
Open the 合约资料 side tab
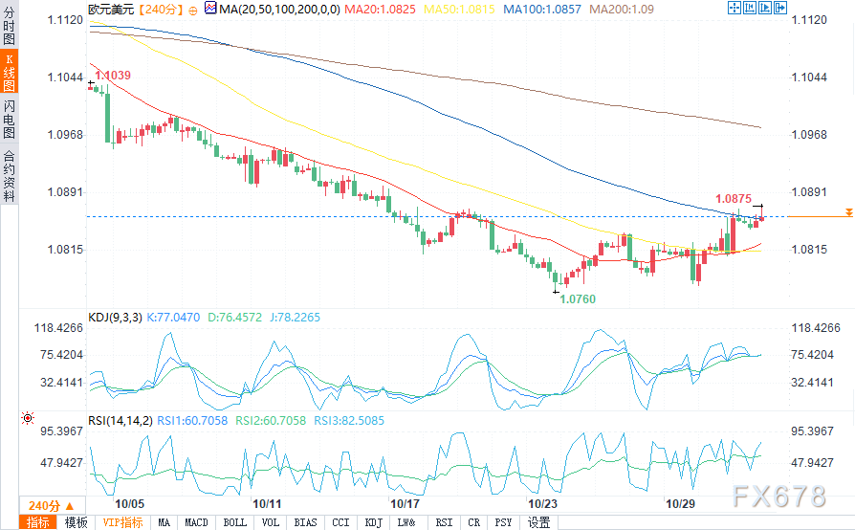(x=9, y=175)
